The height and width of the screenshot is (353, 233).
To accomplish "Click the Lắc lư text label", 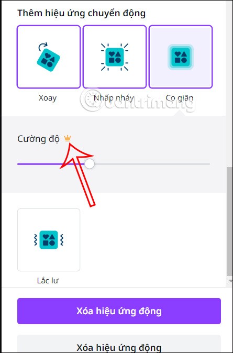I will tap(48, 281).
